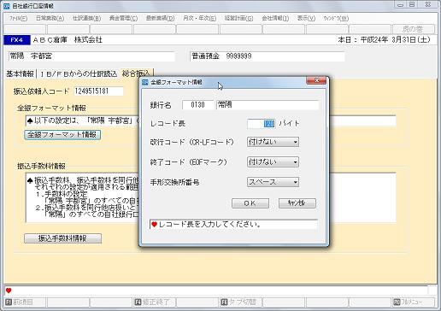Image resolution: width=441 pixels, height=311 pixels.
Task: Click the bank code field showing 0130
Action: [x=197, y=105]
